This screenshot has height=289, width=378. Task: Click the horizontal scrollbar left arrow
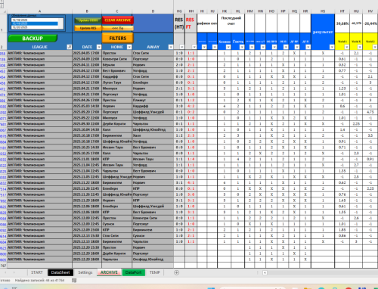click(265, 272)
